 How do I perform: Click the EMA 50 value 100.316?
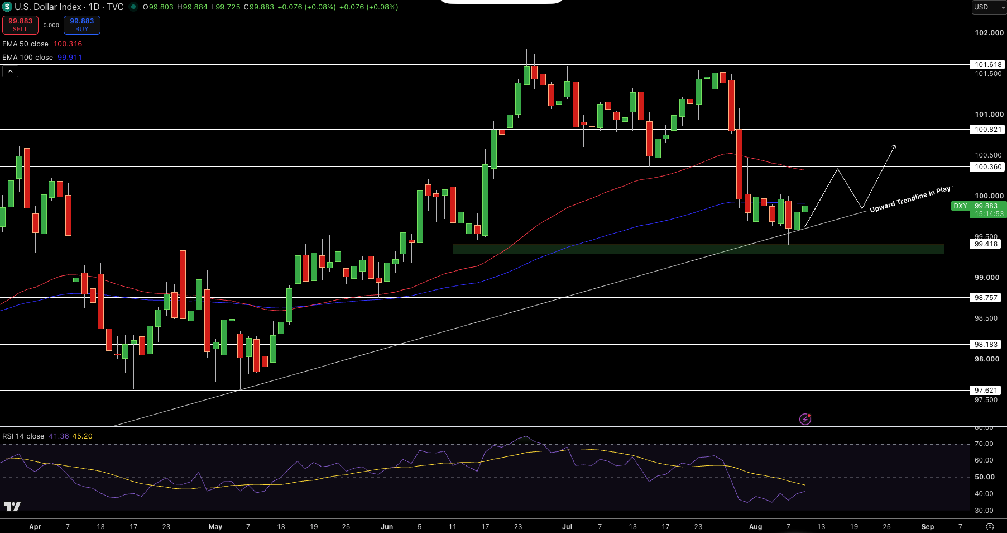[x=68, y=44]
